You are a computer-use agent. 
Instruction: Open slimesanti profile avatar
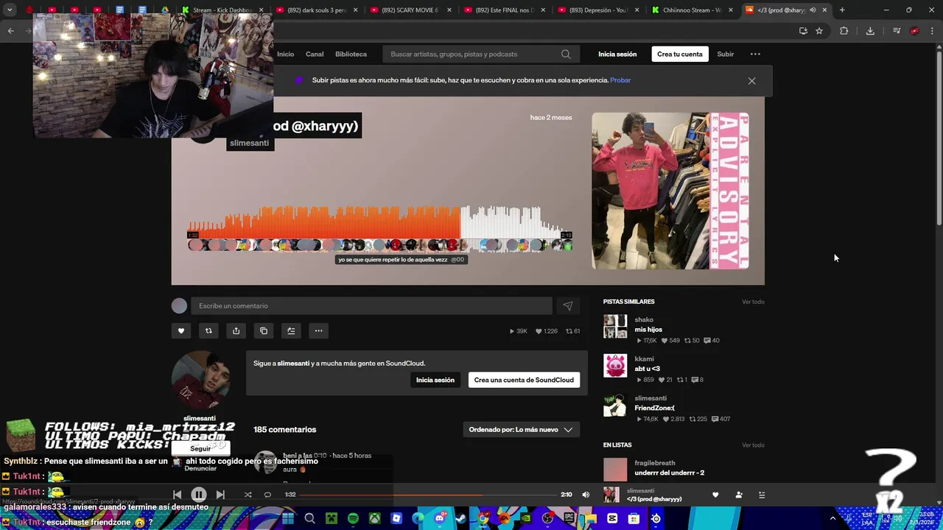pyautogui.click(x=203, y=379)
